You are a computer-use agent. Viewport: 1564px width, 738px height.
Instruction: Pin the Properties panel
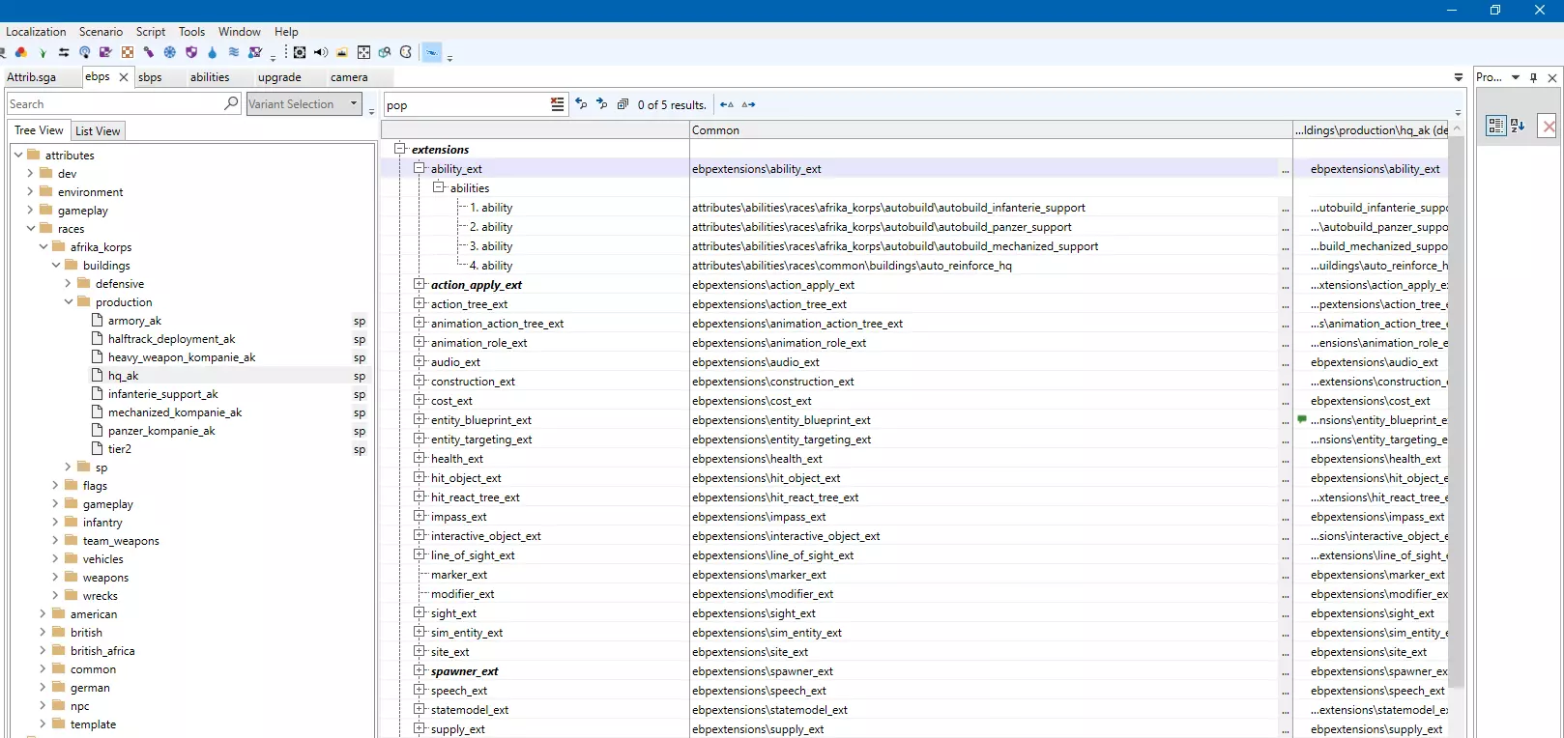coord(1534,77)
